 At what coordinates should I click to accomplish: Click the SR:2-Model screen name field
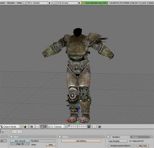(x=37, y=3)
